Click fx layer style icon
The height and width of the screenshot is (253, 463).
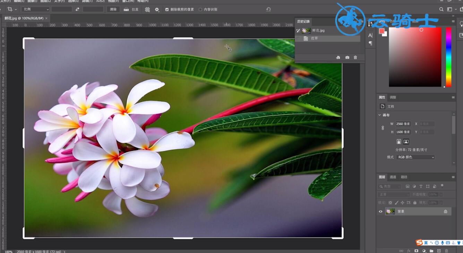pyautogui.click(x=409, y=251)
